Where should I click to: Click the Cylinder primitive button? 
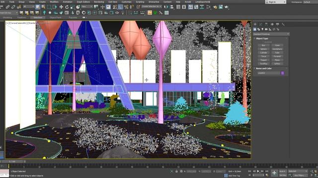point(263,53)
